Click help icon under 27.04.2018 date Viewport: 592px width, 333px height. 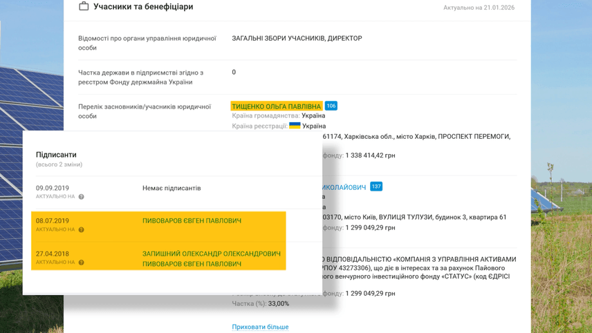point(81,263)
